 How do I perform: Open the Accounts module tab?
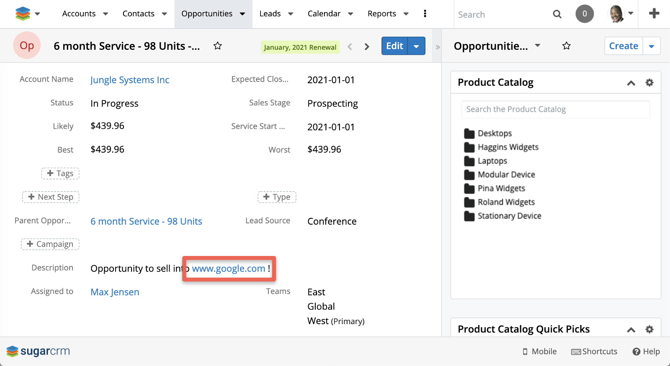[79, 14]
